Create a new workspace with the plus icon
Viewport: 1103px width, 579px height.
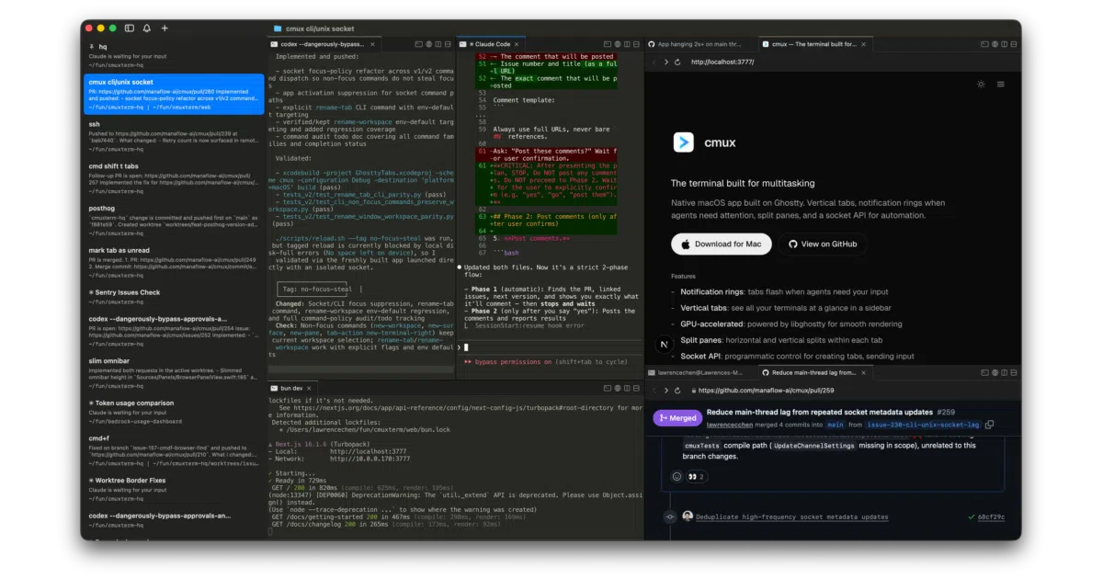[x=165, y=28]
